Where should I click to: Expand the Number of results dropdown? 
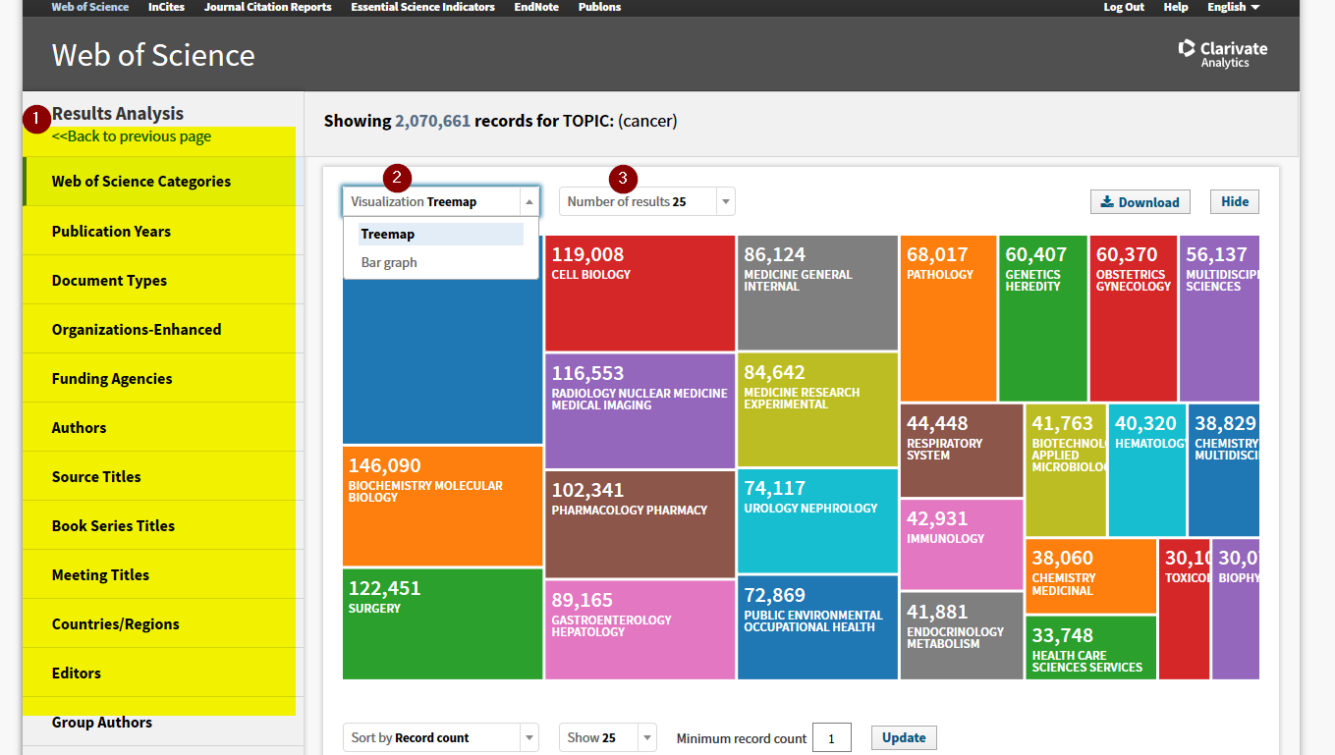point(646,201)
